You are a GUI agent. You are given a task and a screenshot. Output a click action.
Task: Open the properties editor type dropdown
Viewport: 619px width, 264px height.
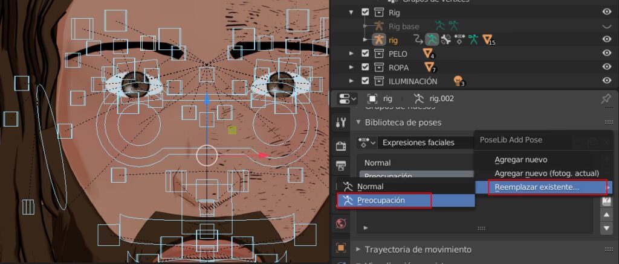pos(346,98)
